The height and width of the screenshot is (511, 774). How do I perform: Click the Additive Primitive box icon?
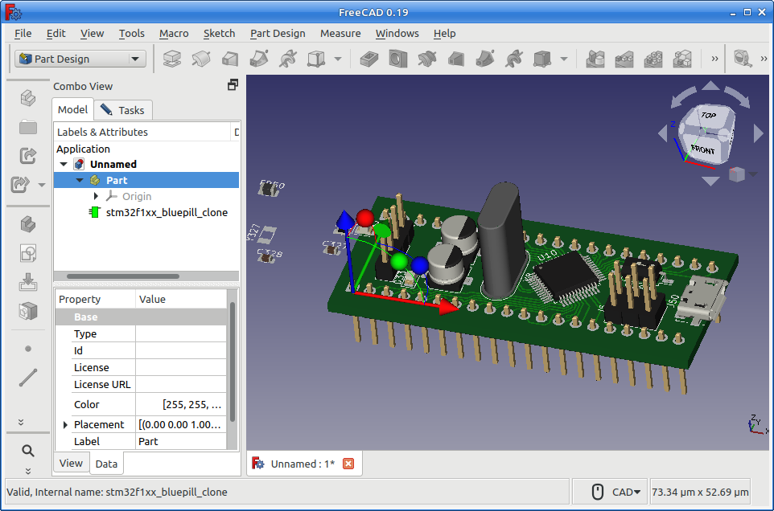pyautogui.click(x=316, y=59)
